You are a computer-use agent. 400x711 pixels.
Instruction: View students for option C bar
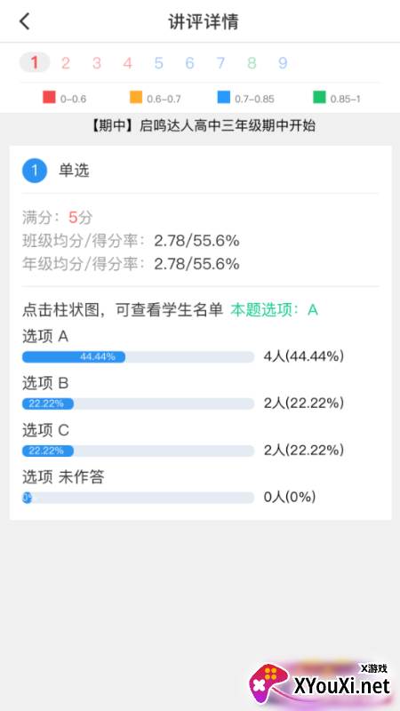pos(138,451)
